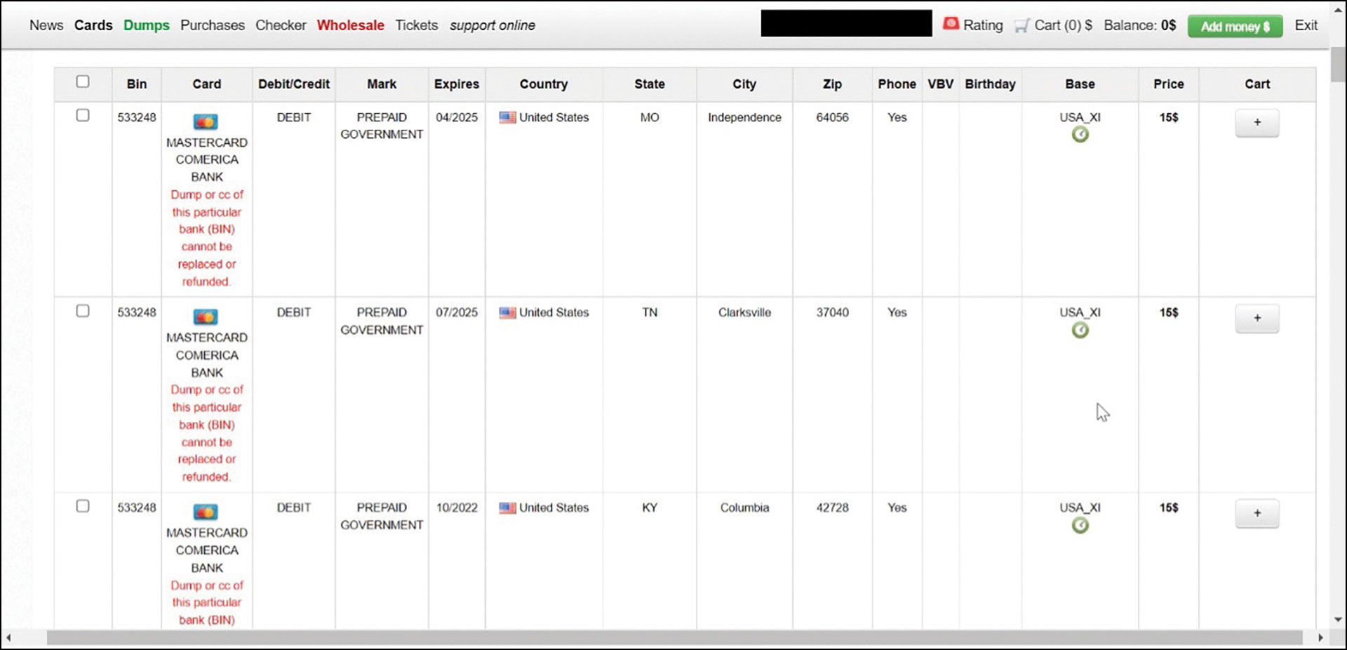Click the US flag icon in the Clarksville row
The image size is (1347, 650).
pos(507,313)
